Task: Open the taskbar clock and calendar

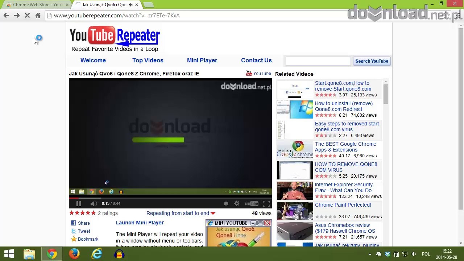Action: pyautogui.click(x=447, y=254)
